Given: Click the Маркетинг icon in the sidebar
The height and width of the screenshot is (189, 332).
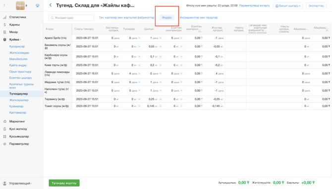Looking at the screenshot, I should (x=4, y=122).
